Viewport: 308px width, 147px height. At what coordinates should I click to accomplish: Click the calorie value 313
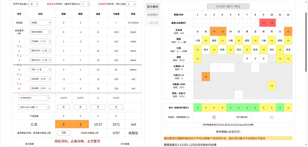(116, 41)
